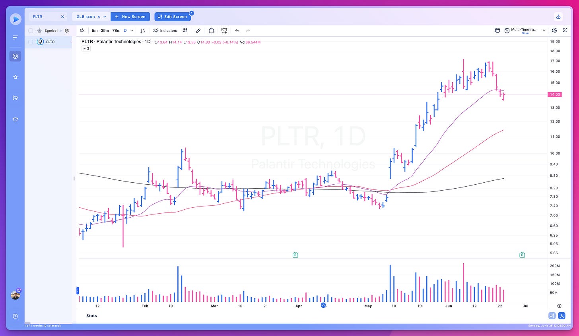
Task: Open the sidebar menu lines icon
Action: point(15,37)
